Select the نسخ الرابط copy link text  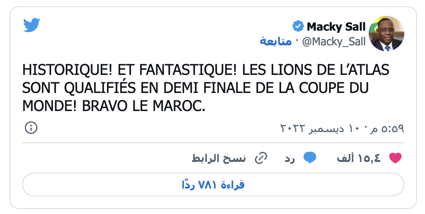(x=219, y=158)
